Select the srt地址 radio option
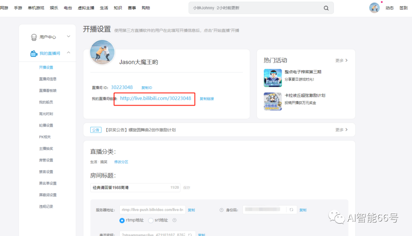Screen dimensions: 412x236 coord(151,220)
